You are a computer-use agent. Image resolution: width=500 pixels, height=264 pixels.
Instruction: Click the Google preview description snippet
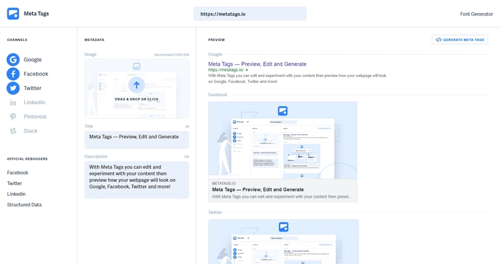click(x=297, y=79)
